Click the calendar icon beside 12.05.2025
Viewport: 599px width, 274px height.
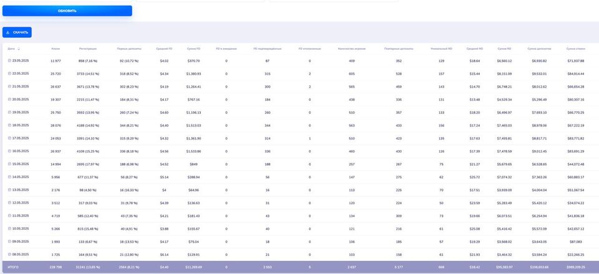(9, 202)
